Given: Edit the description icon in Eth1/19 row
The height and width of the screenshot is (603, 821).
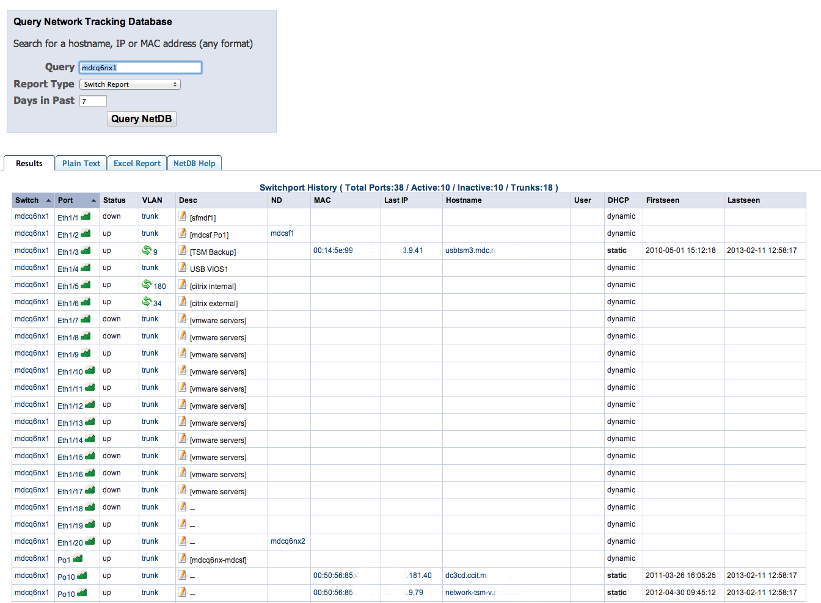Looking at the screenshot, I should (x=183, y=524).
